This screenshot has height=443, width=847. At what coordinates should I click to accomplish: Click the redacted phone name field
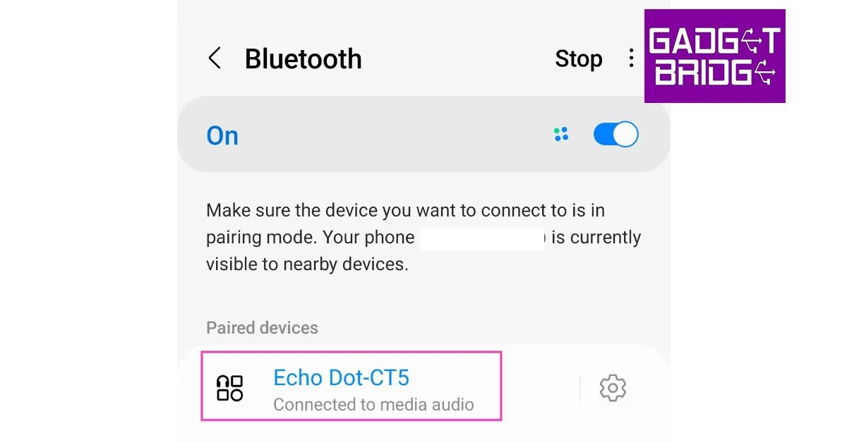483,238
